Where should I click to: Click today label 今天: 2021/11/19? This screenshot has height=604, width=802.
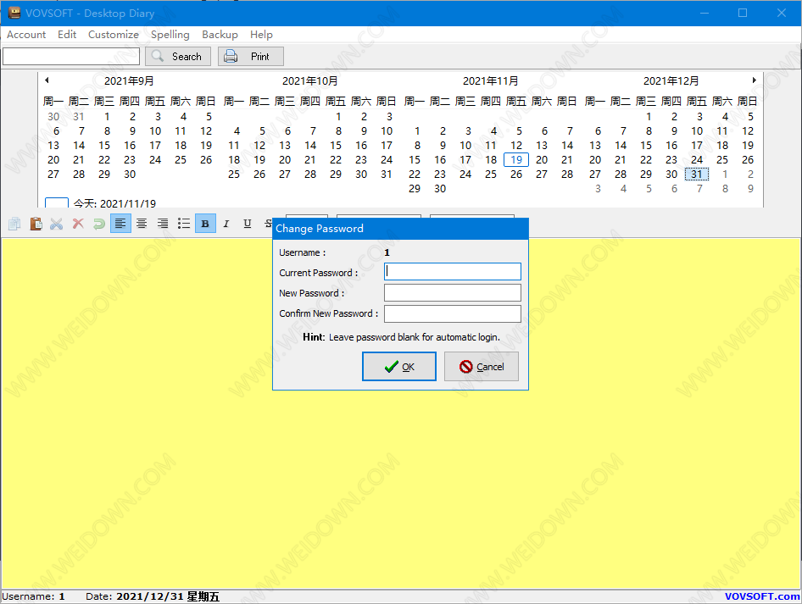tap(114, 203)
